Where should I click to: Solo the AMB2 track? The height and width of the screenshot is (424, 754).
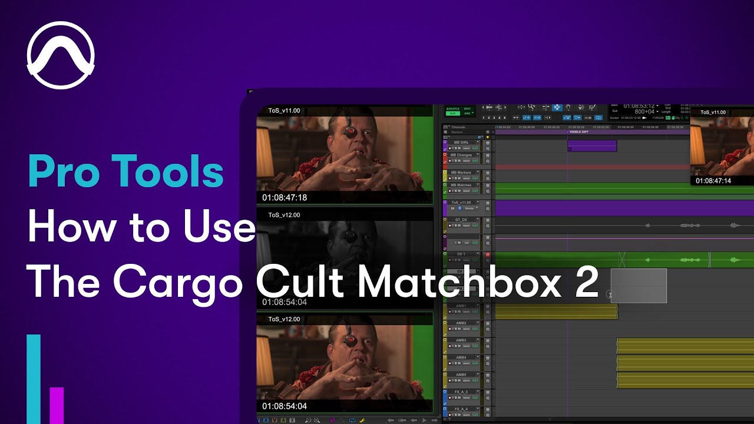456,329
